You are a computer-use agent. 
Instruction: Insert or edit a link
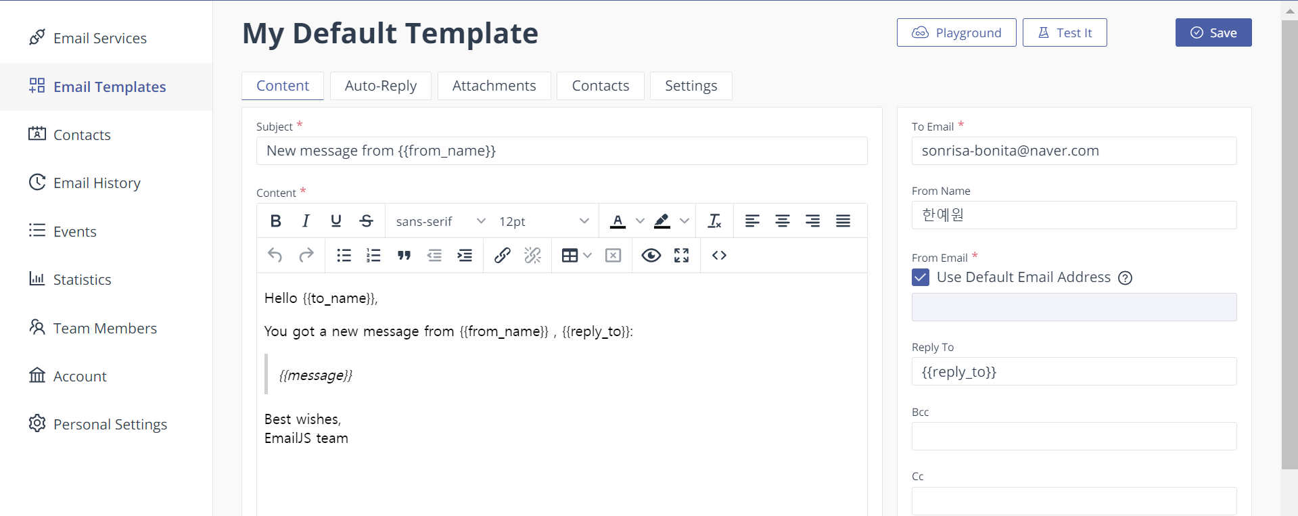point(503,255)
